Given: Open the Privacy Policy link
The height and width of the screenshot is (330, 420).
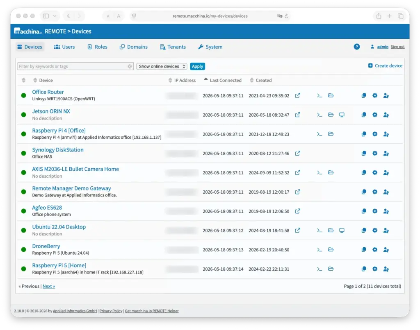Looking at the screenshot, I should pyautogui.click(x=111, y=311).
